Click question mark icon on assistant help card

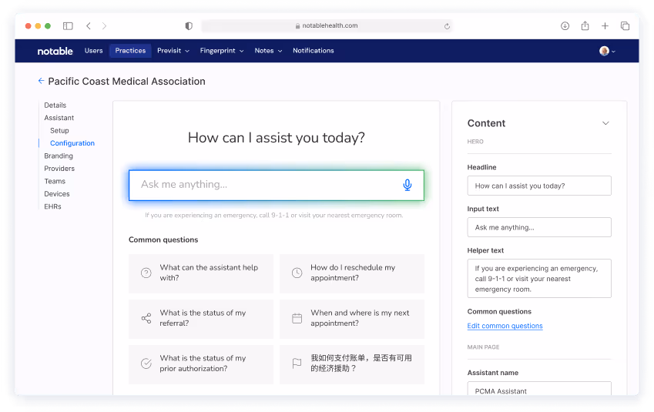[x=146, y=273]
